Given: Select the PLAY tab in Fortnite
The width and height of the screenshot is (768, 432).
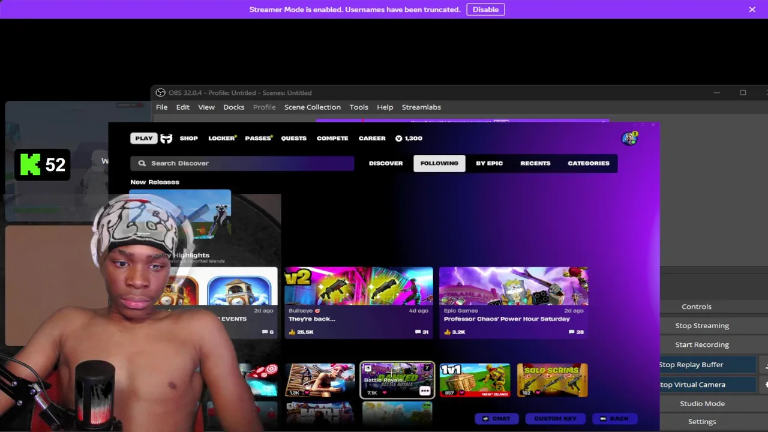Looking at the screenshot, I should click(144, 138).
